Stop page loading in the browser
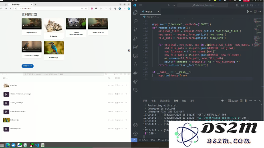Screen dimensions: 264x148 coord(10,8)
